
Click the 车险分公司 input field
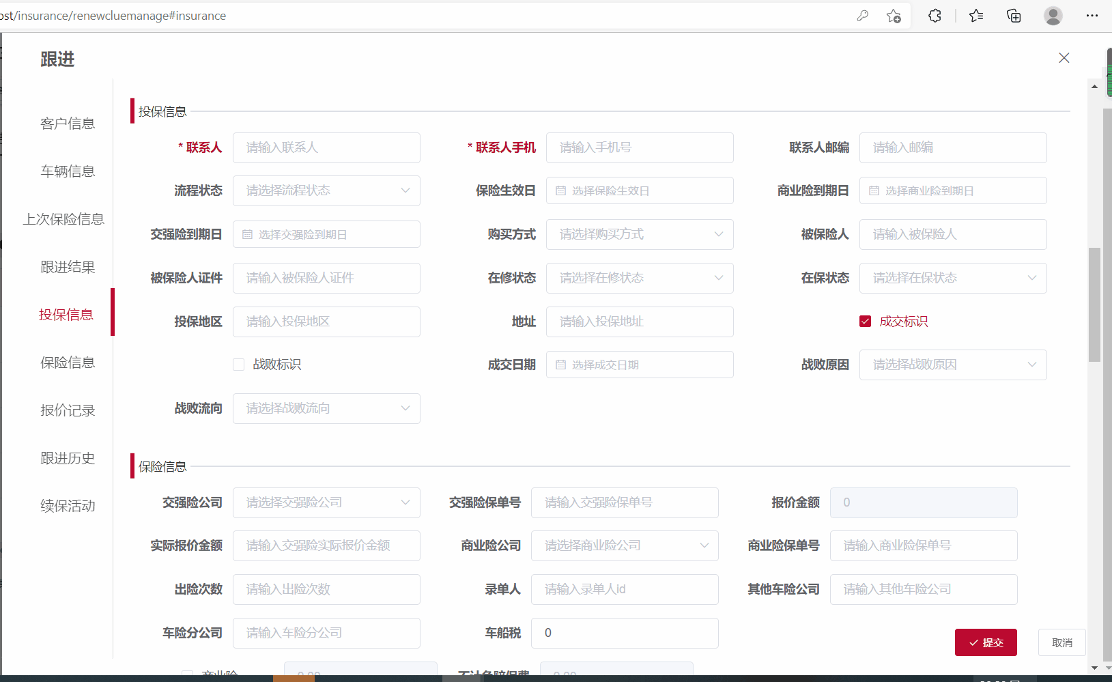coord(326,633)
